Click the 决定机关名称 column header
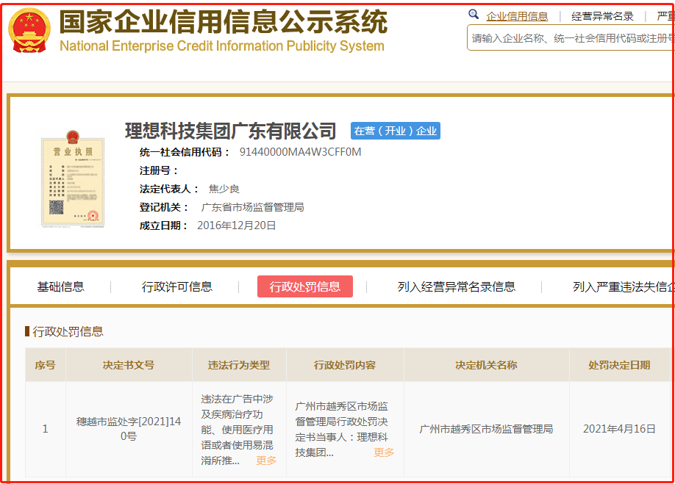The width and height of the screenshot is (675, 484). click(487, 365)
